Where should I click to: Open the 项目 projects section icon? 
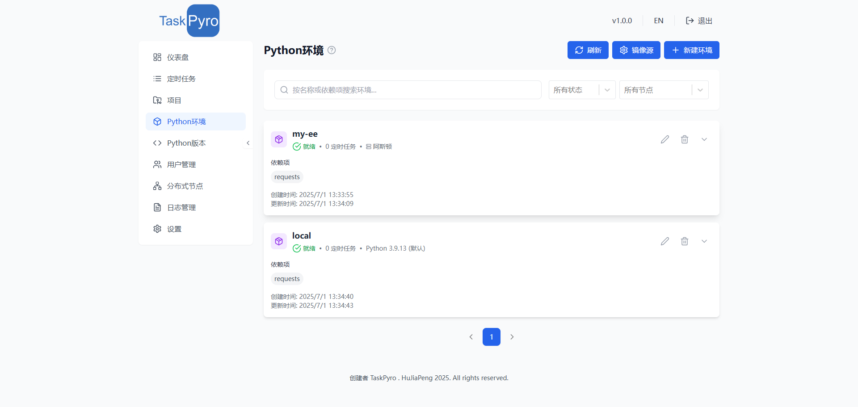[157, 100]
